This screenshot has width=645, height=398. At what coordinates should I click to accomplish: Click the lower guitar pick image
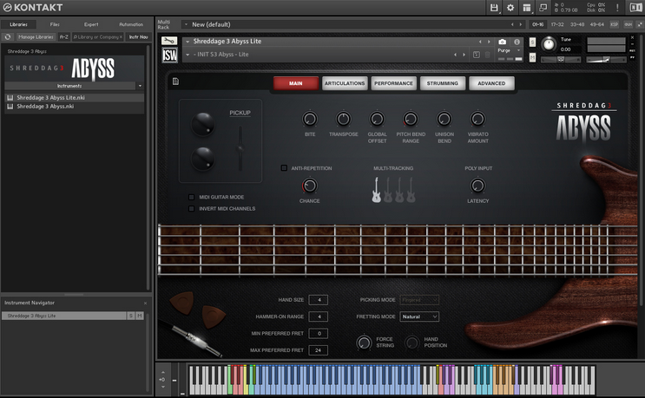coord(213,316)
